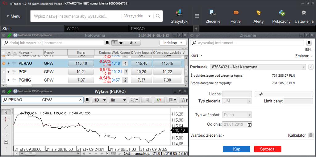Toggle the flag on PGNIG row

coord(14,80)
